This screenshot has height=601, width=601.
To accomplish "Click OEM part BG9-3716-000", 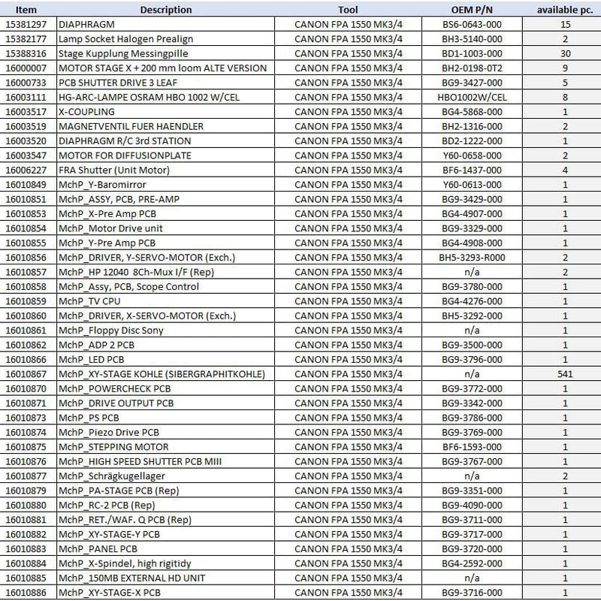I will [x=472, y=592].
